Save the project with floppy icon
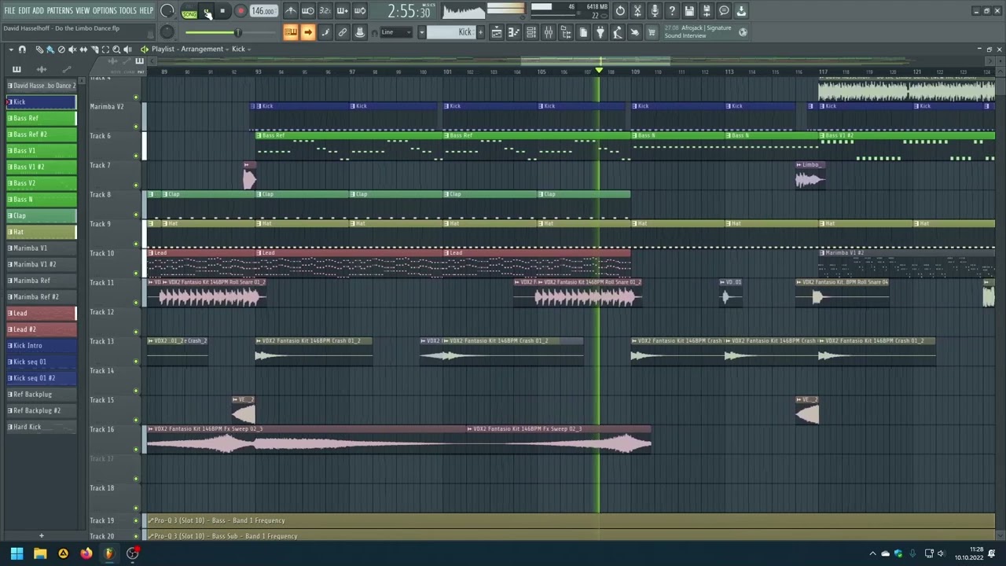Image resolution: width=1006 pixels, height=566 pixels. (x=689, y=11)
